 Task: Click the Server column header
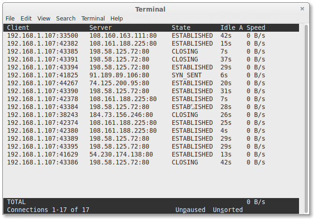click(x=101, y=28)
